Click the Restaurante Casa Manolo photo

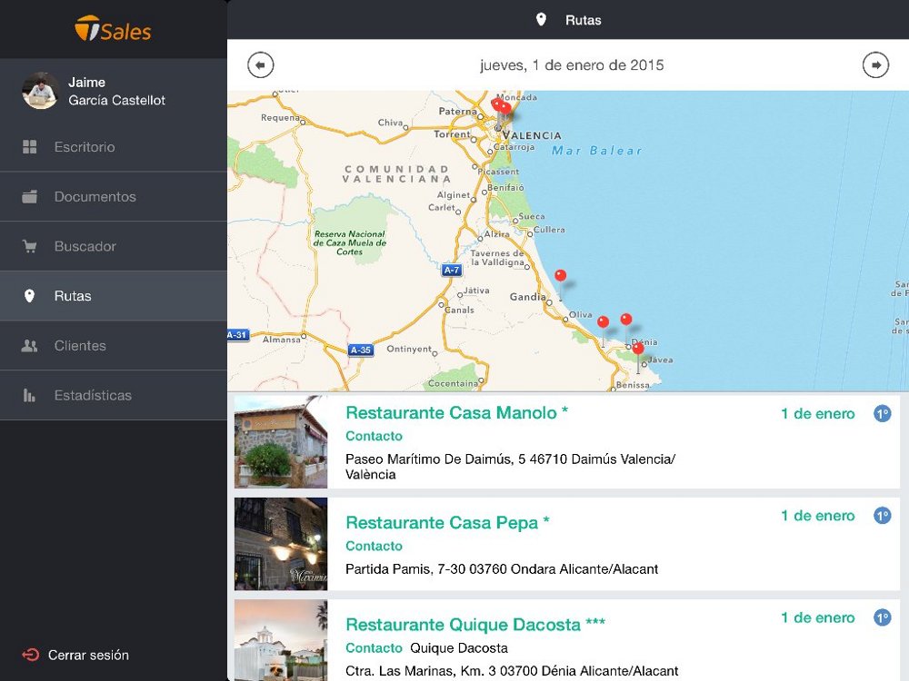point(281,442)
